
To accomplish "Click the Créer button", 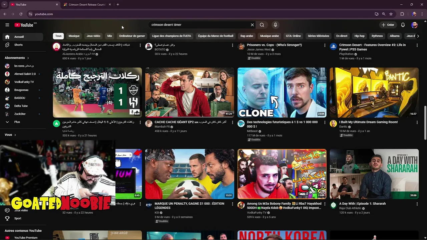I will coord(388,25).
